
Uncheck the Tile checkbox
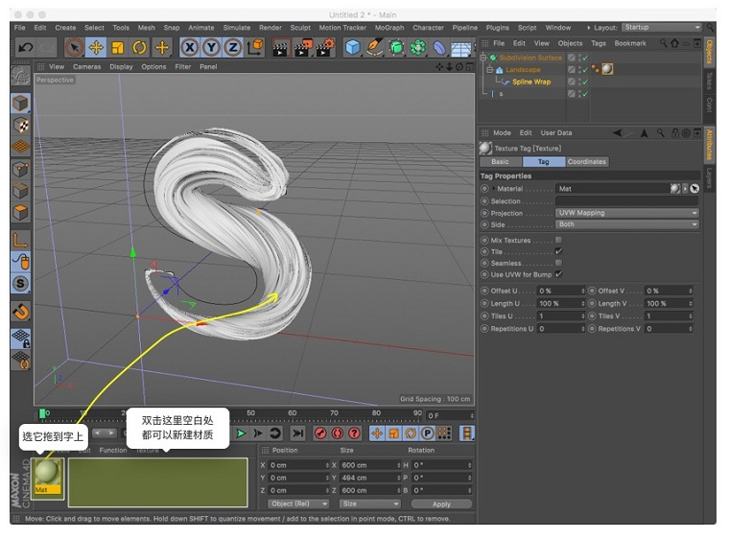click(558, 251)
